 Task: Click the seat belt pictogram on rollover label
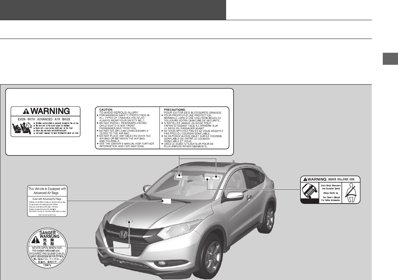(x=351, y=193)
